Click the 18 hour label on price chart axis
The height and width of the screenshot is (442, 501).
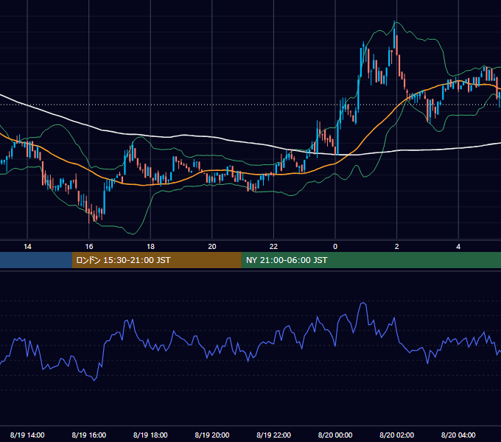point(150,247)
